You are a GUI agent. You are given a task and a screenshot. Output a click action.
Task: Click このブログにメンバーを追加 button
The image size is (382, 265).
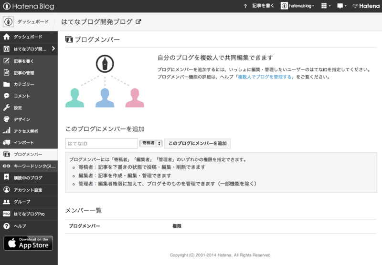(198, 143)
